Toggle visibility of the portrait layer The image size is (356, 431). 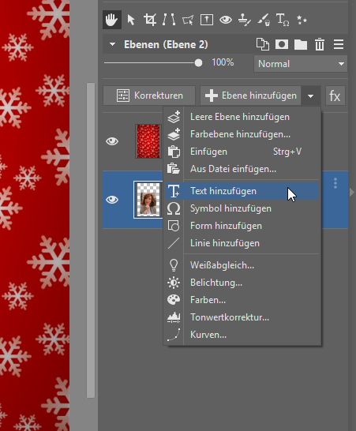[112, 200]
